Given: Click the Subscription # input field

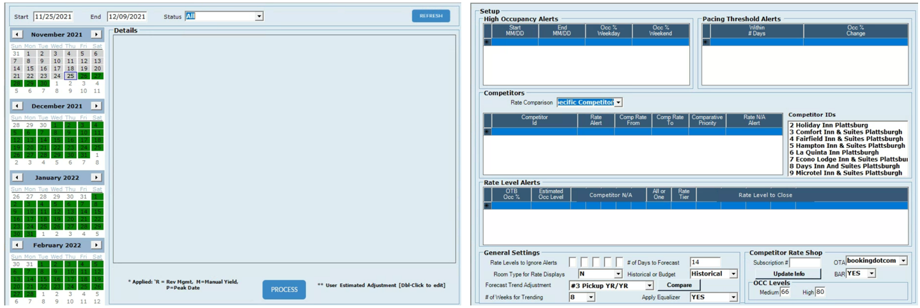Looking at the screenshot, I should coord(805,262).
